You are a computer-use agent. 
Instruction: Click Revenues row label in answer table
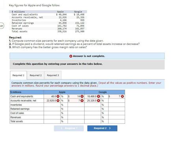(x=16, y=117)
